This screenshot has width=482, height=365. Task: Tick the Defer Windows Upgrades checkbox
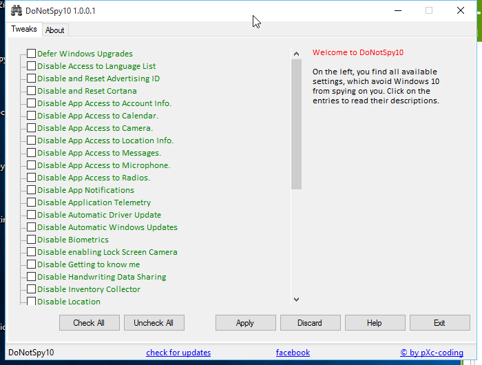pos(32,54)
